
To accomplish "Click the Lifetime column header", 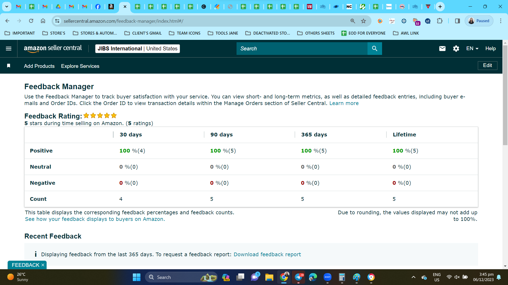I will 404,135.
